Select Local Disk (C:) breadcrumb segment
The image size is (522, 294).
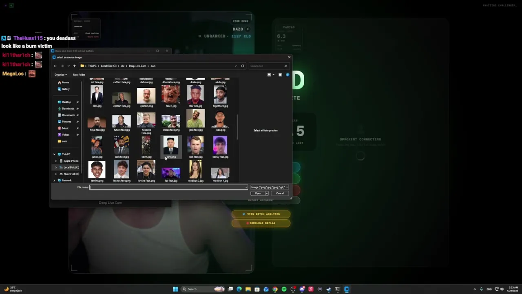click(x=109, y=66)
